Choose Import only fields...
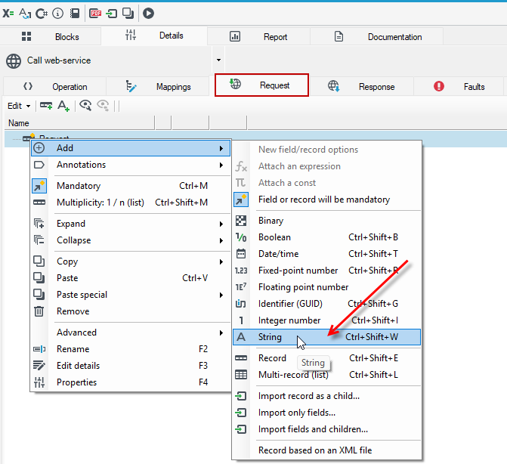 [x=326, y=413]
